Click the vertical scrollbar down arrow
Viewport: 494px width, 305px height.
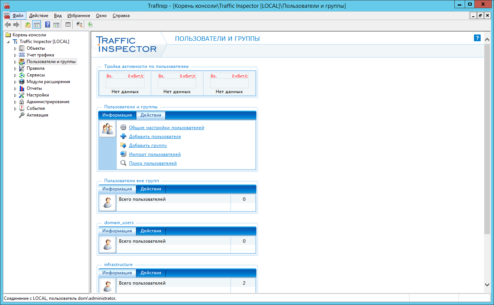pyautogui.click(x=487, y=285)
